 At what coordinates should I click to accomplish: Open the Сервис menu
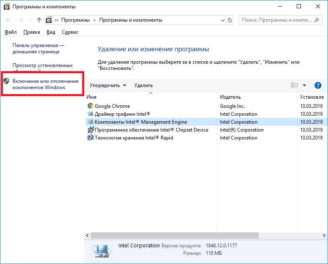tap(70, 32)
